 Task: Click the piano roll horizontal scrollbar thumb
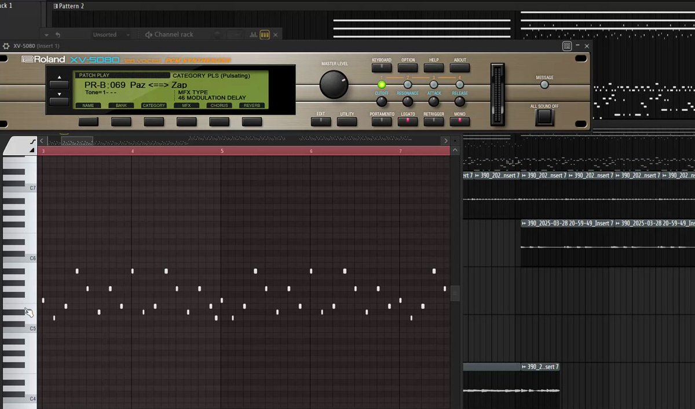[x=77, y=141]
